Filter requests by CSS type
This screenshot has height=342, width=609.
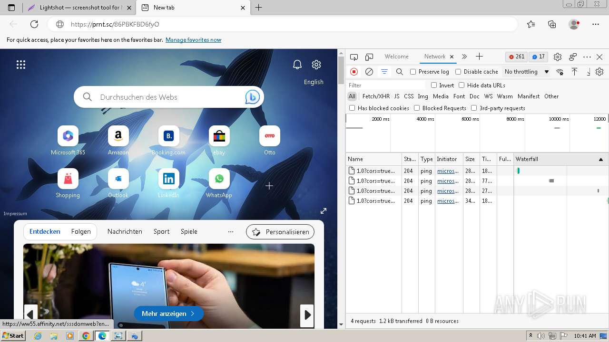(409, 96)
